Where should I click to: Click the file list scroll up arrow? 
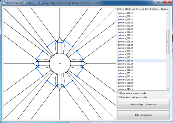point(168,13)
